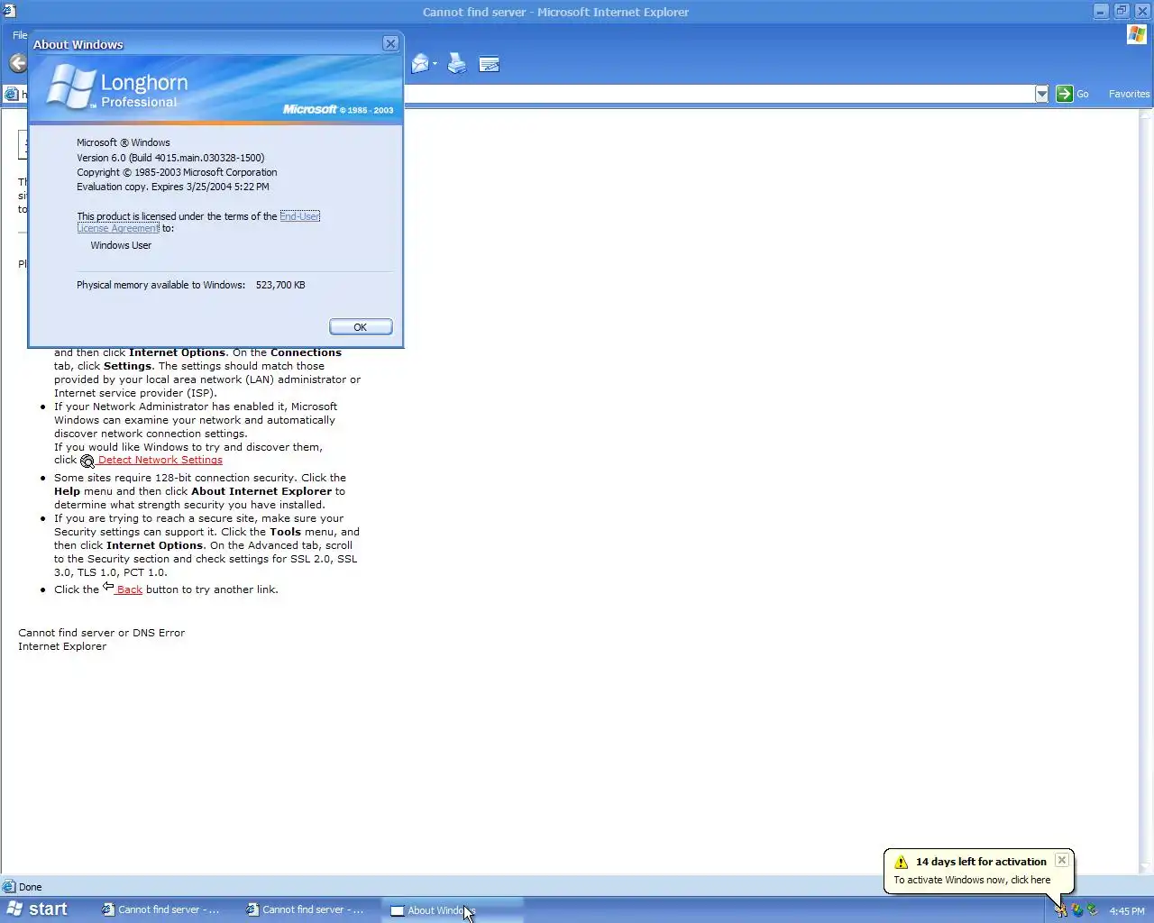Click the Back link in error page
Viewport: 1154px width, 923px height.
(129, 589)
